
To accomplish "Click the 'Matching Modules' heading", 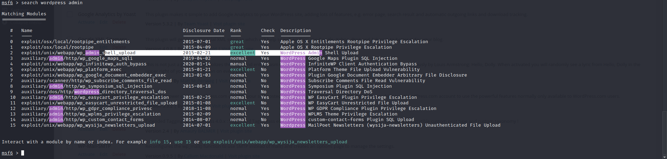I will [24, 14].
